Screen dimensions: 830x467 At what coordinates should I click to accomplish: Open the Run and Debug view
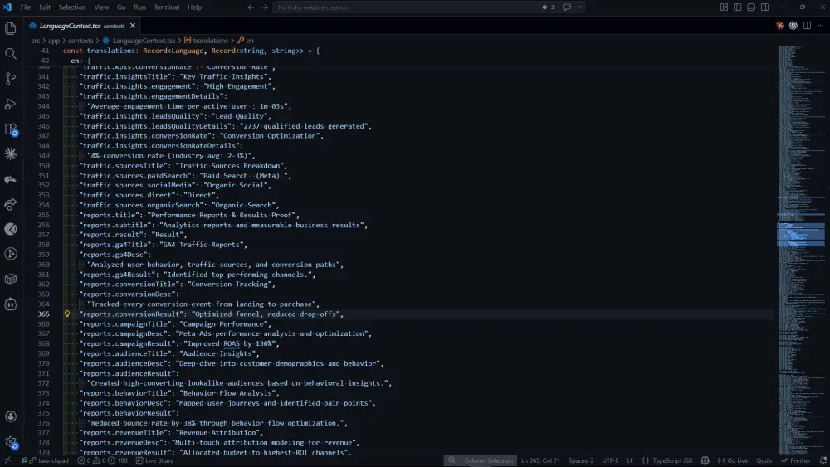pos(11,104)
